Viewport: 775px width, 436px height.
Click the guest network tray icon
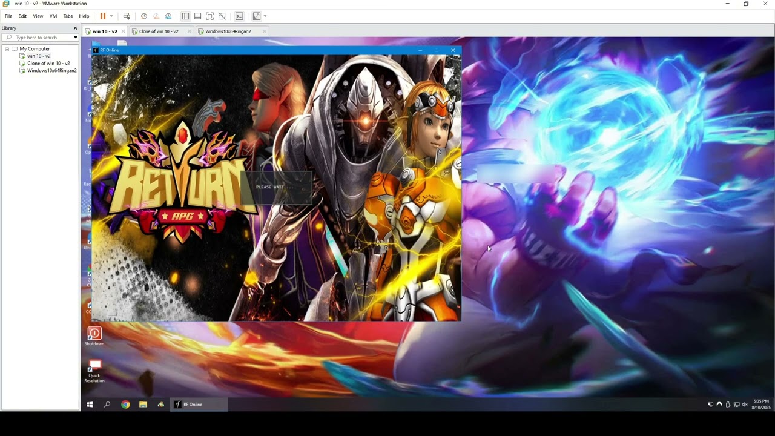pos(736,405)
